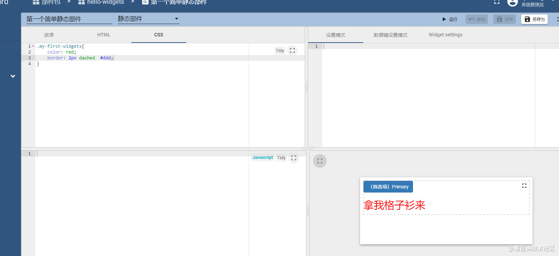The height and width of the screenshot is (256, 559).
Task: Select the CSS tab
Action: [x=159, y=35]
